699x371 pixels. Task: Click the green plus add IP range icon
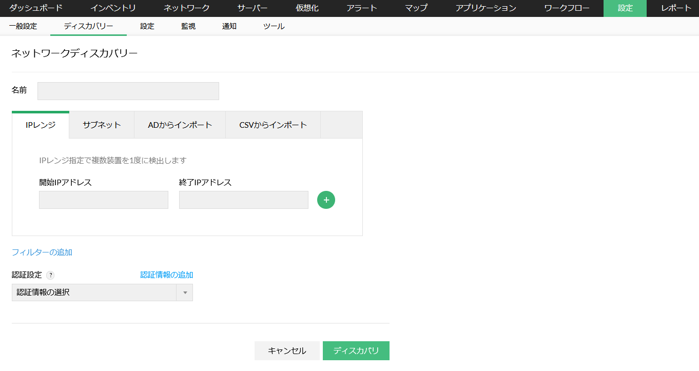[x=326, y=200]
